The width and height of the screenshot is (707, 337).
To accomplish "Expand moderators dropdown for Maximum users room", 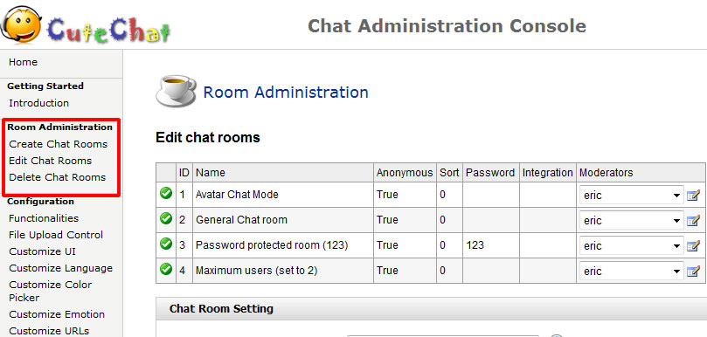I will click(x=631, y=272).
